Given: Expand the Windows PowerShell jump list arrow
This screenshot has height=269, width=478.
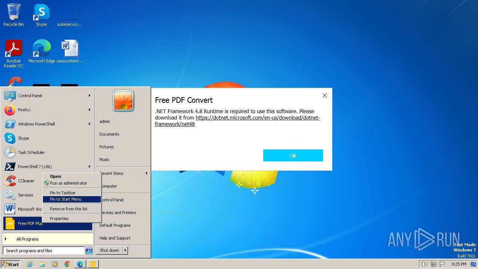Looking at the screenshot, I should pyautogui.click(x=90, y=124).
